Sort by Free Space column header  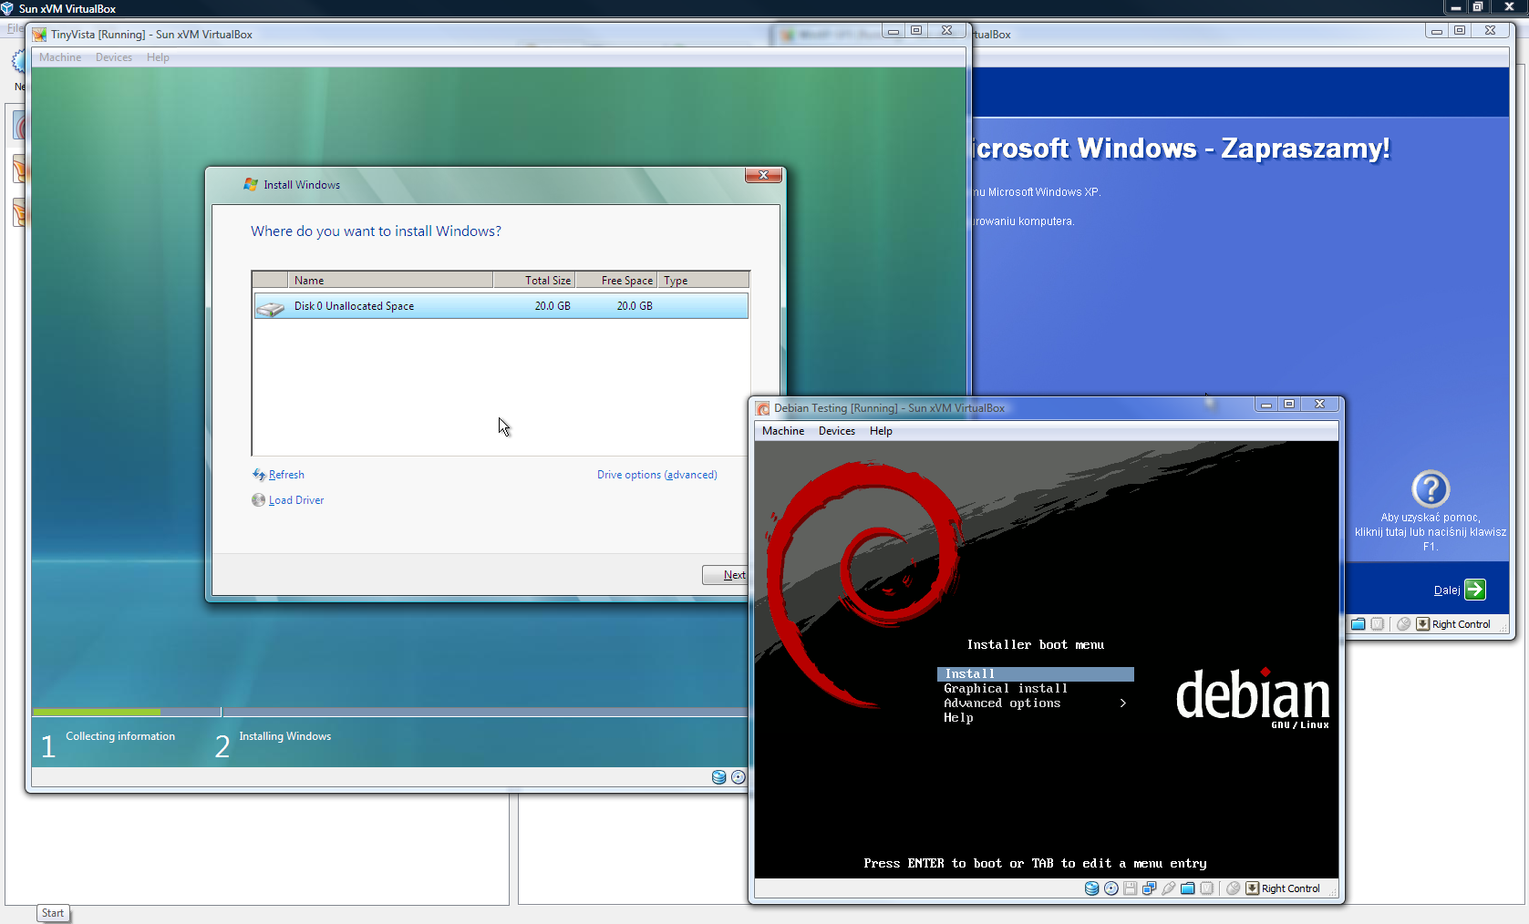[615, 280]
